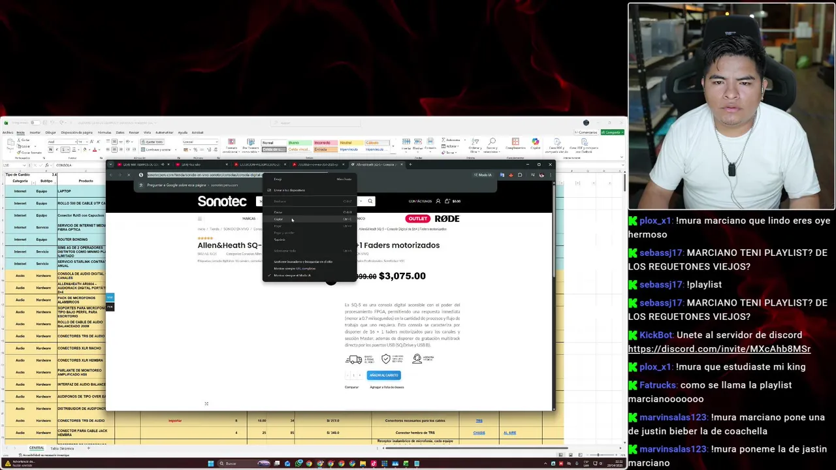Toggle bold formatting in Excel ribbon

click(50, 149)
